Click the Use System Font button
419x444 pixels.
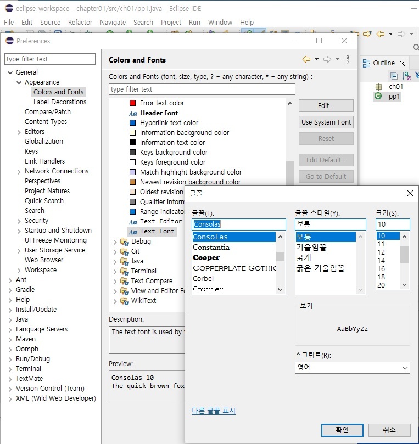tap(326, 122)
